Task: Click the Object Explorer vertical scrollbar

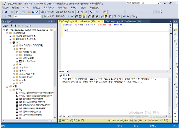Action: 55,74
